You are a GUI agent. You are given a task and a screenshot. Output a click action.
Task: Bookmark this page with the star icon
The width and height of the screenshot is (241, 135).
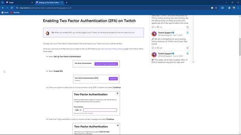(216, 8)
